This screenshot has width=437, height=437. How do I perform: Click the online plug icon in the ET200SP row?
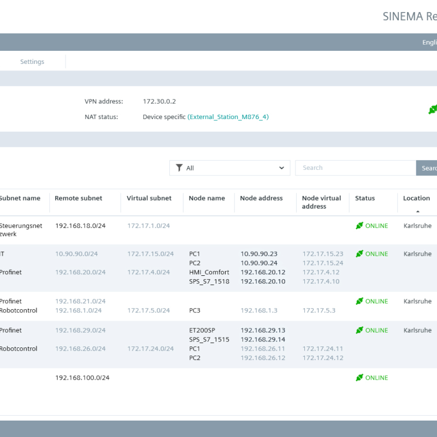click(359, 330)
